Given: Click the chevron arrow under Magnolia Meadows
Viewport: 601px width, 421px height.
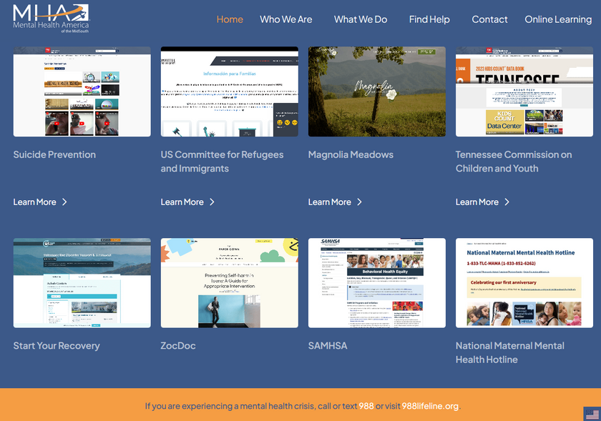Looking at the screenshot, I should pyautogui.click(x=359, y=202).
